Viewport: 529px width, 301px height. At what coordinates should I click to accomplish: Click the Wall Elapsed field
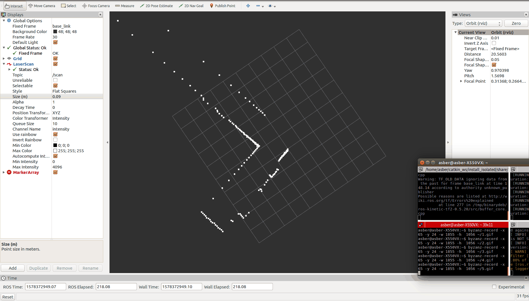click(252, 287)
